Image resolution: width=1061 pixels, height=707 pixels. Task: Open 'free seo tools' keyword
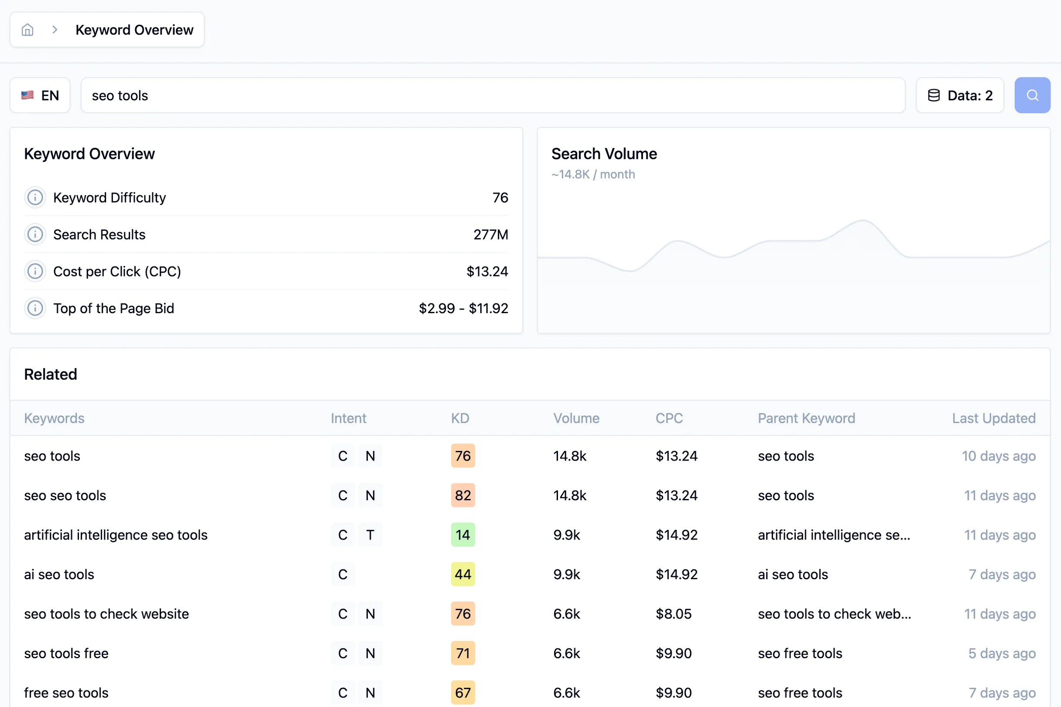coord(66,693)
